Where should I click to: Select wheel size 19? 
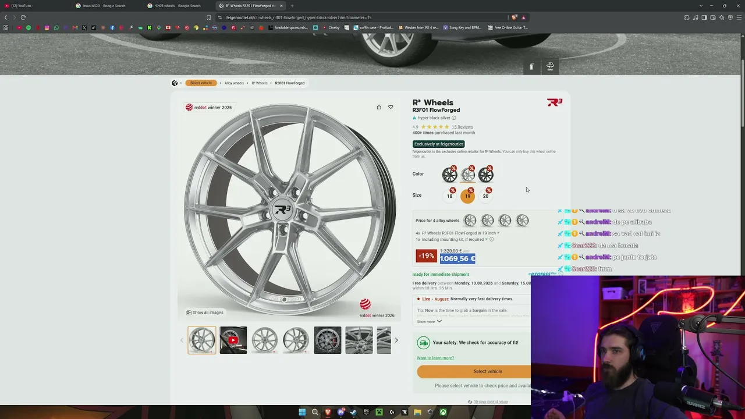(467, 196)
